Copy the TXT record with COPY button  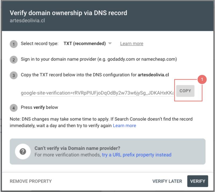(185, 91)
